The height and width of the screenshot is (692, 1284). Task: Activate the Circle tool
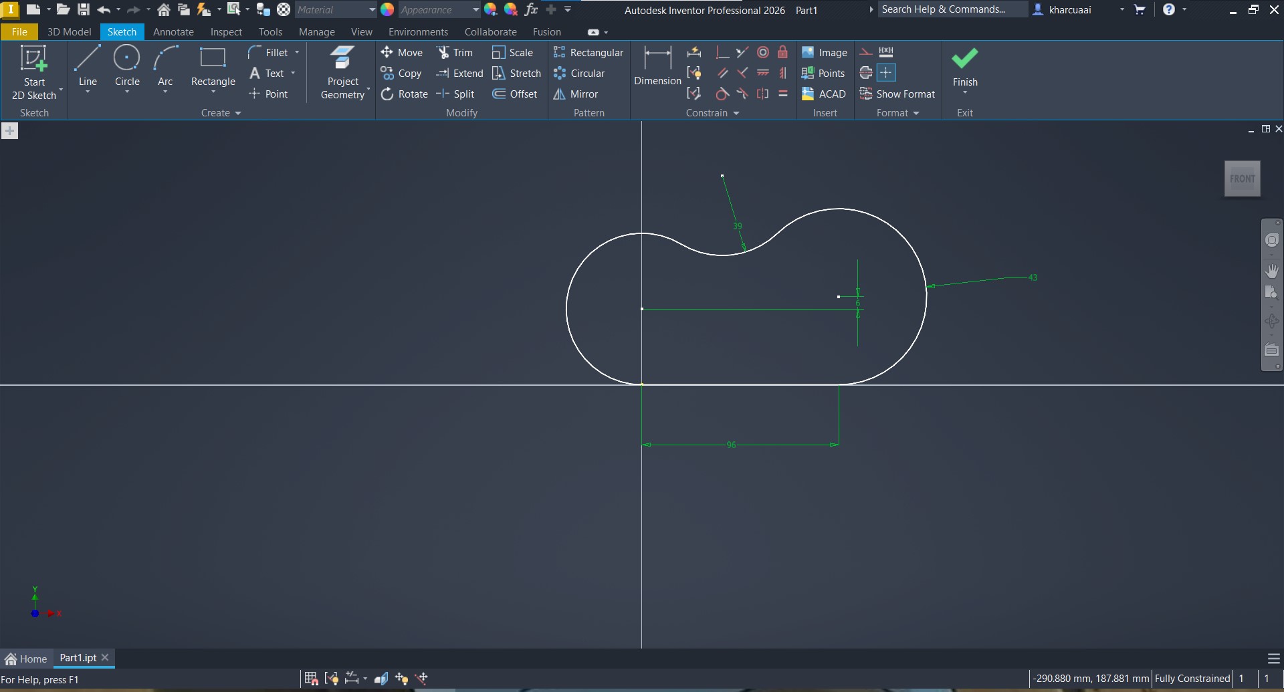126,67
